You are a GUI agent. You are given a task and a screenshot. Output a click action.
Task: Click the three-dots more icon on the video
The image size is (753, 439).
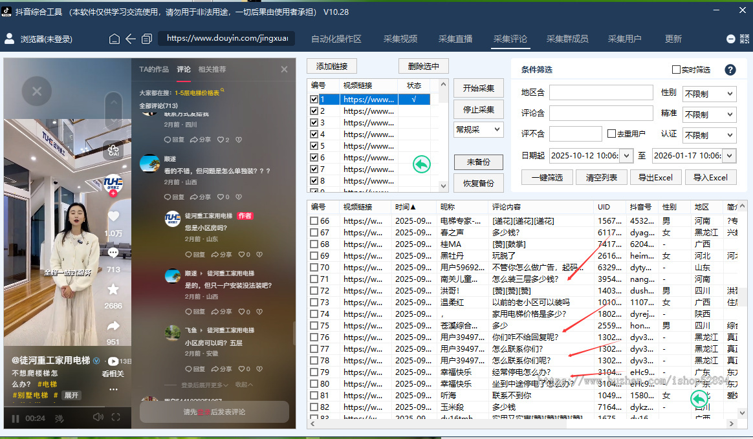pos(113,389)
